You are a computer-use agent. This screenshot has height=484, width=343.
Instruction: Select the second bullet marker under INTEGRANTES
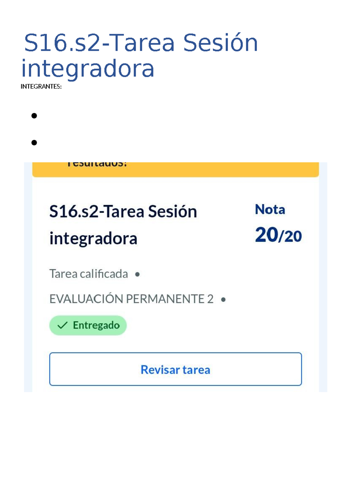coord(34,142)
